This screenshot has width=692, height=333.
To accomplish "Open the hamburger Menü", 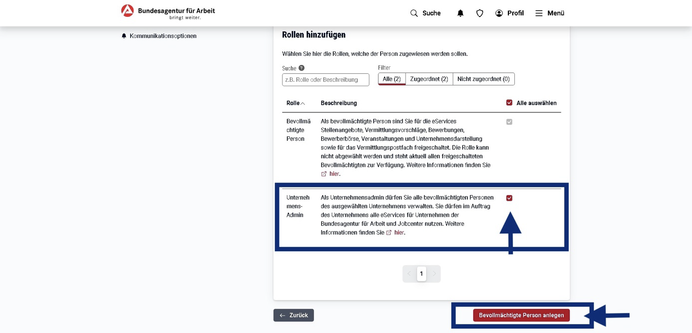I will 549,13.
